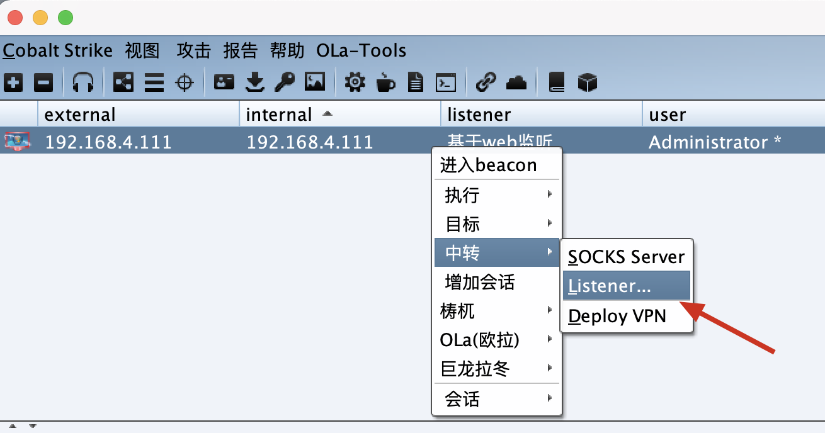This screenshot has height=433, width=825.
Task: Expand the 梼杌 submenu
Action: [x=496, y=310]
